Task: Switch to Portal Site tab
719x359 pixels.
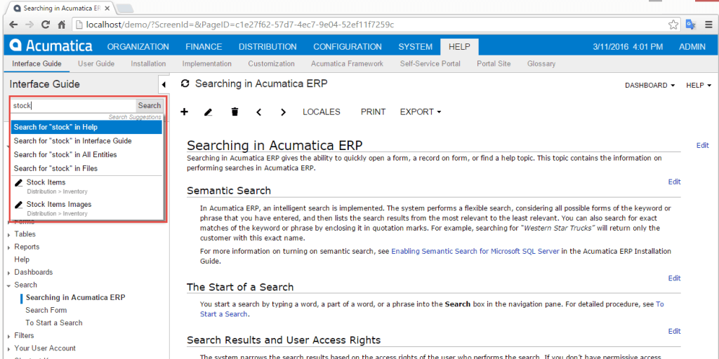Action: (x=494, y=64)
